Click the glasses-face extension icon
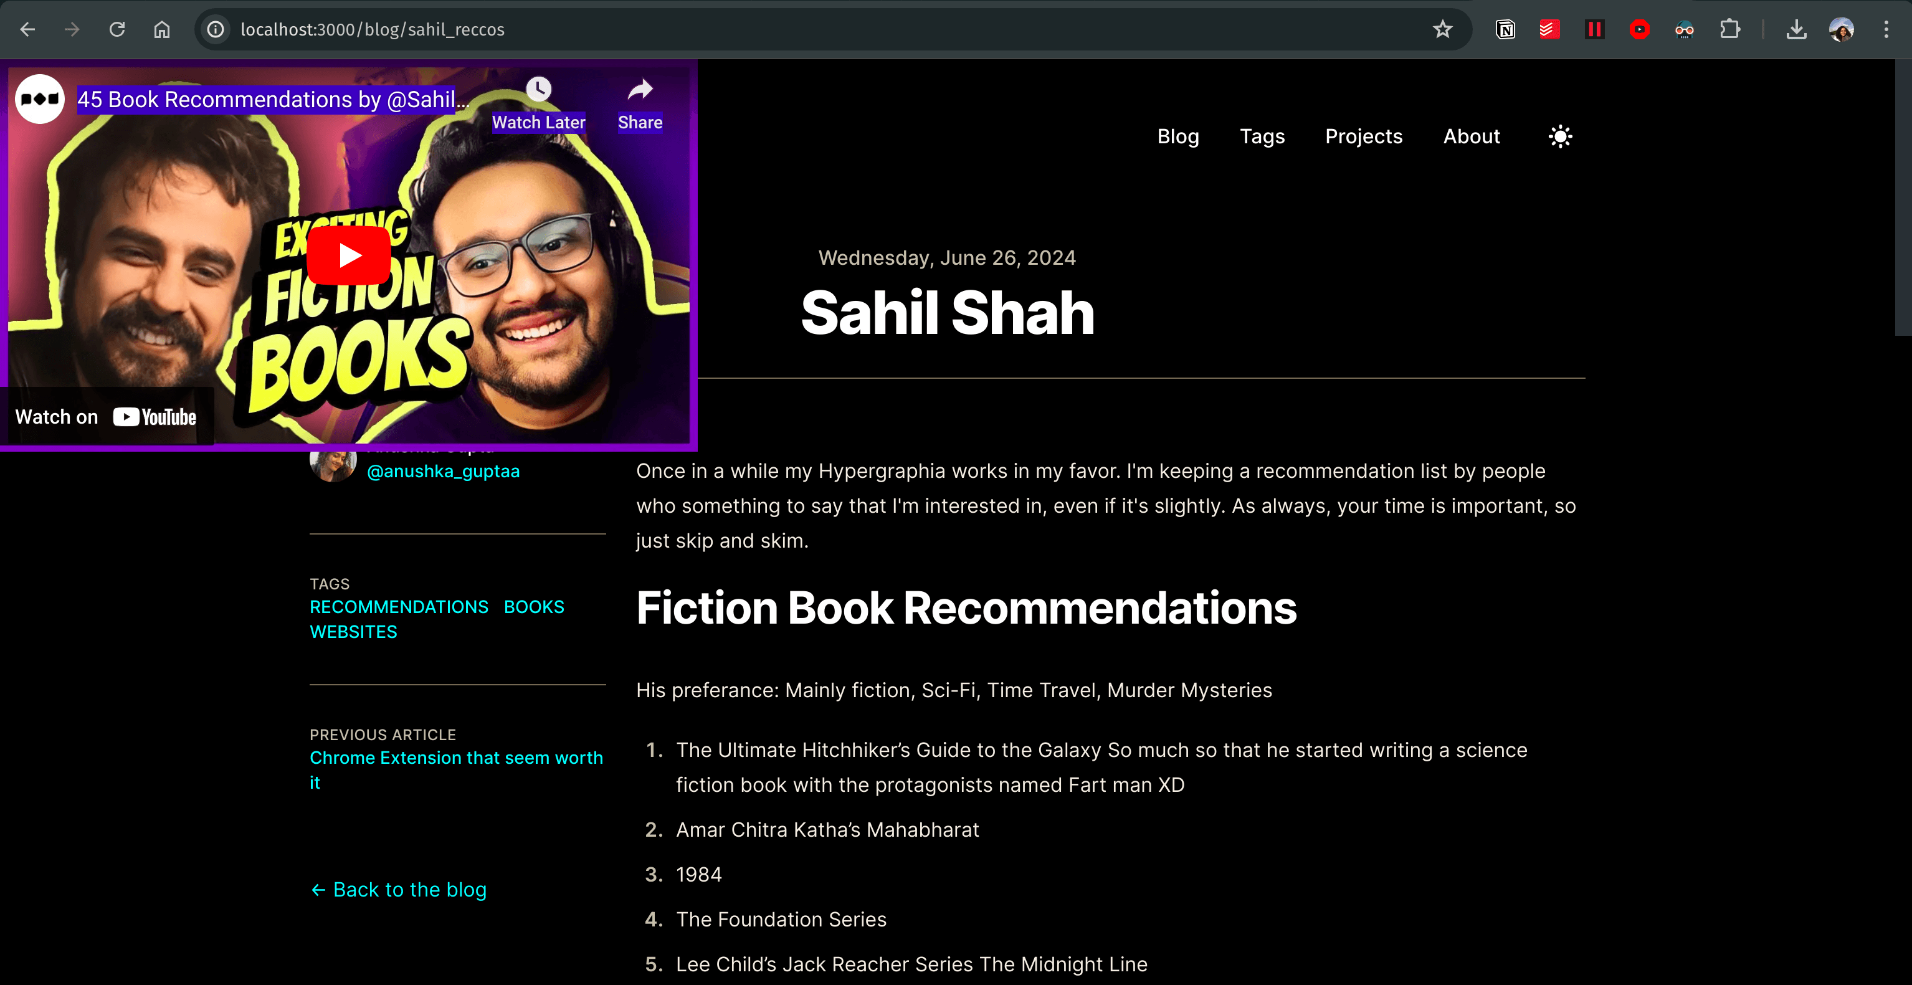The image size is (1912, 985). 1684,30
